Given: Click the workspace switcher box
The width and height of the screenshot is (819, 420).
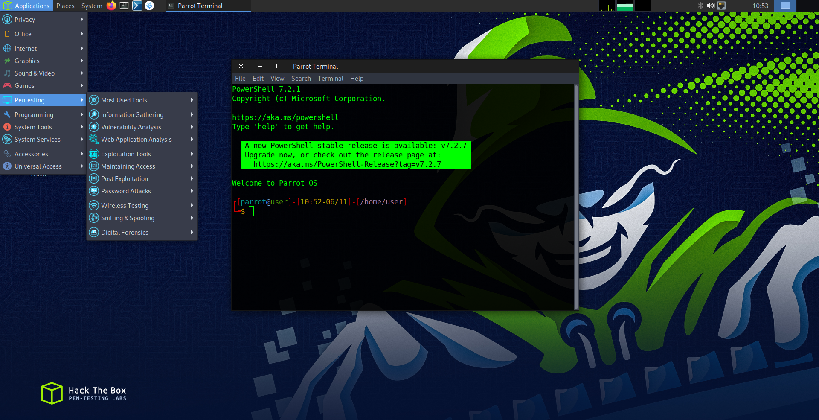Looking at the screenshot, I should pos(785,6).
